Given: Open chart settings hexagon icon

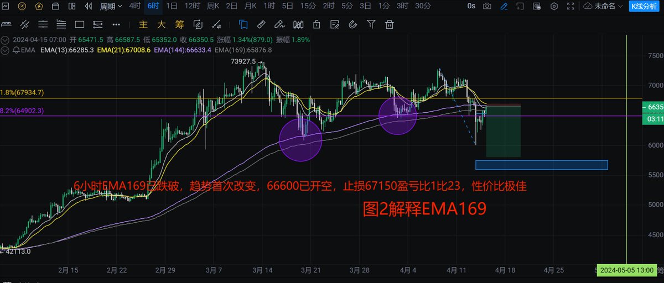Looking at the screenshot, I should click(x=553, y=7).
